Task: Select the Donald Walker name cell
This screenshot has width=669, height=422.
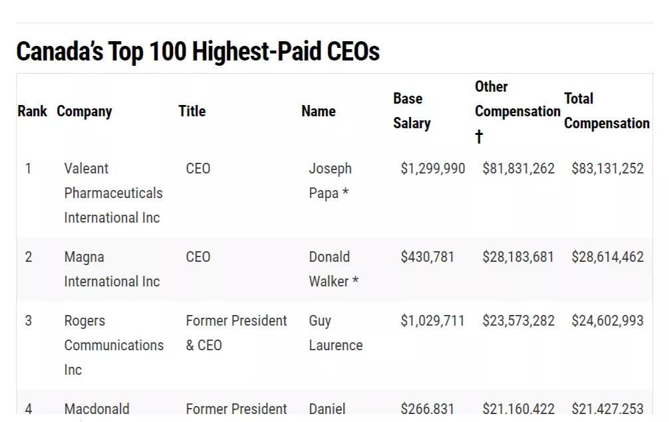Action: coord(333,269)
